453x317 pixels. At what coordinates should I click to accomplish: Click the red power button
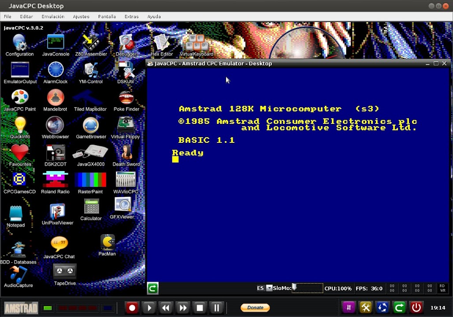click(416, 307)
